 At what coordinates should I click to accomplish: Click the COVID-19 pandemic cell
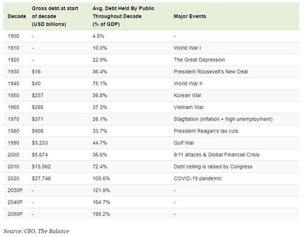pyautogui.click(x=198, y=179)
